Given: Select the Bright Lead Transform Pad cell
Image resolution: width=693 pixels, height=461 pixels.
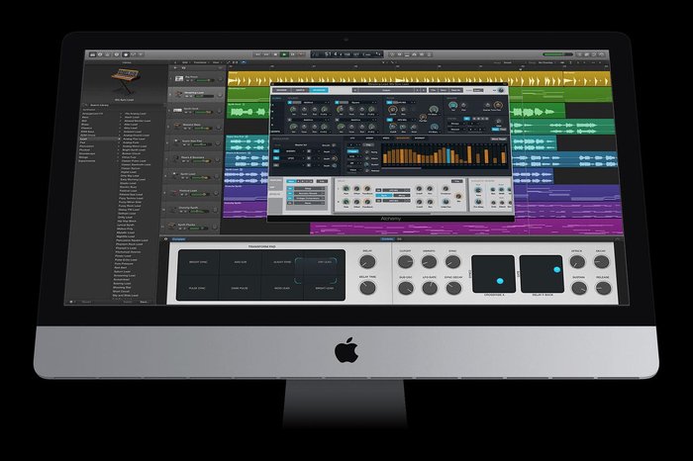Looking at the screenshot, I should [325, 288].
